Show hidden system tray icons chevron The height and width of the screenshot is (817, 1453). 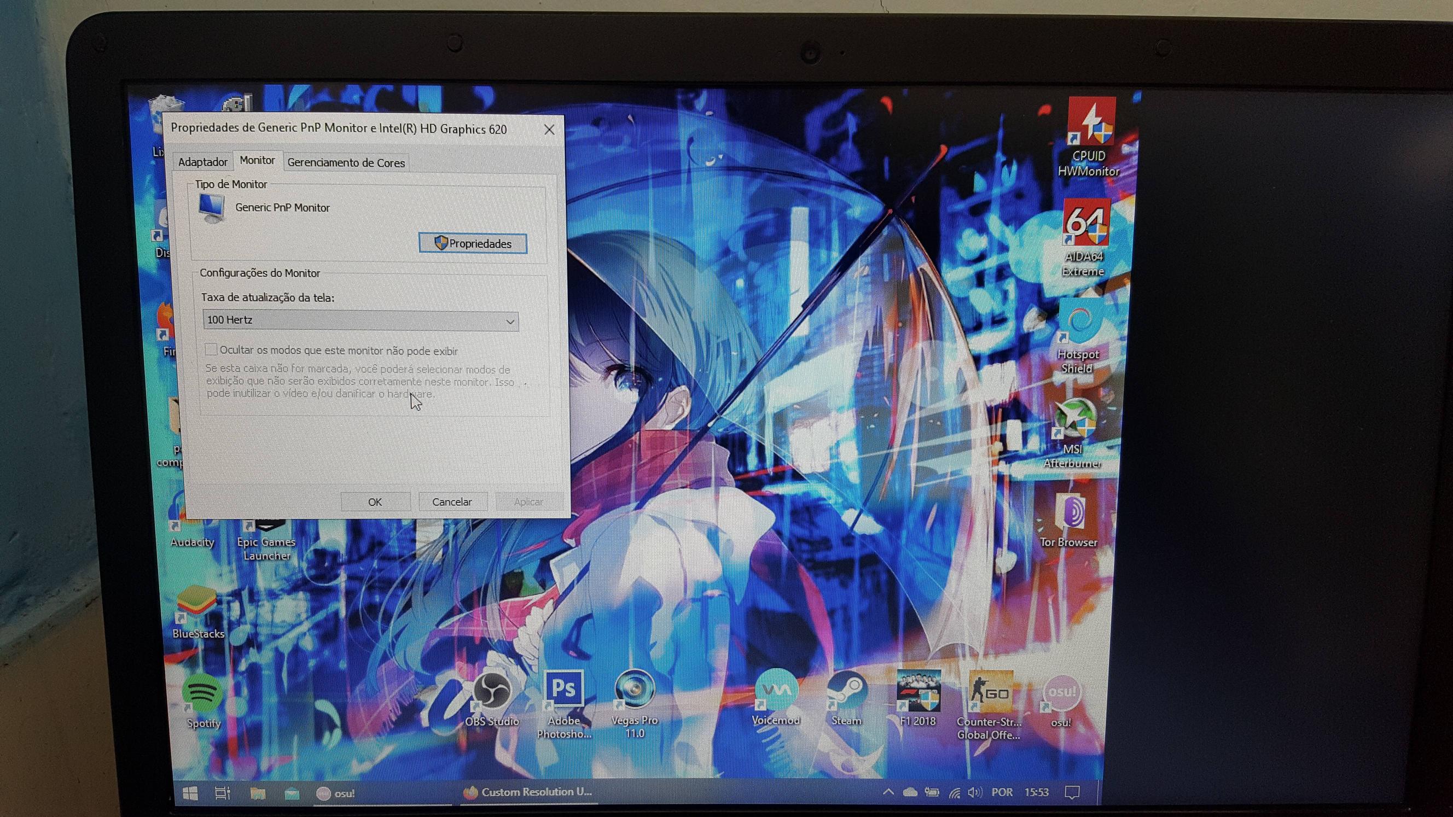pyautogui.click(x=888, y=792)
